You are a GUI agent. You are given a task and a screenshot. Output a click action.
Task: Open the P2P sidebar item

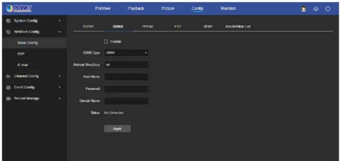[21, 54]
